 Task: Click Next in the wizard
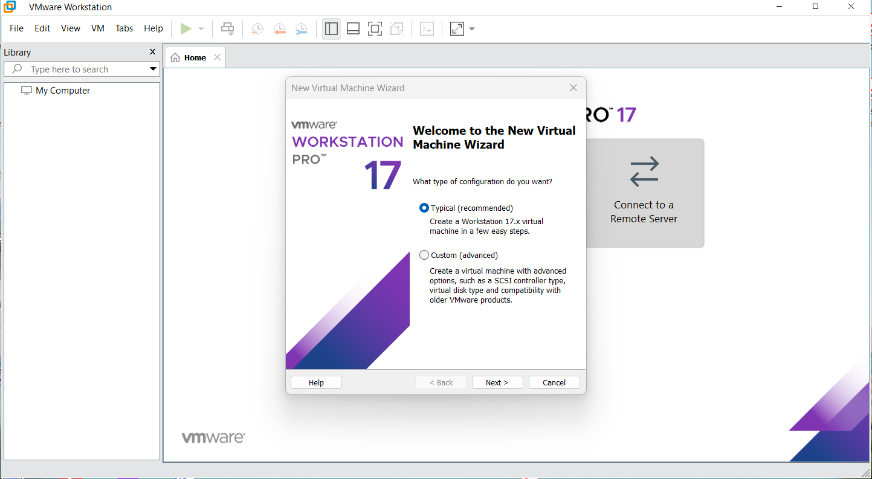(497, 382)
